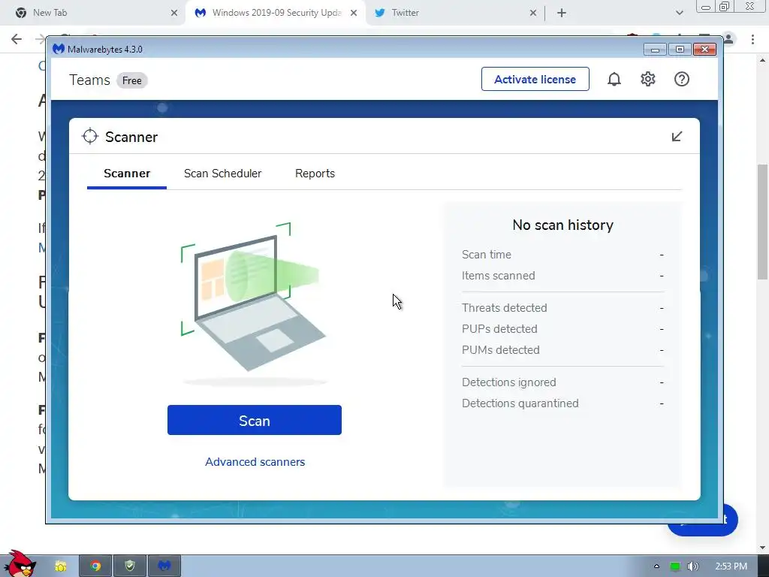The width and height of the screenshot is (769, 577).
Task: Maximize the Malwarebytes window
Action: [x=680, y=50]
